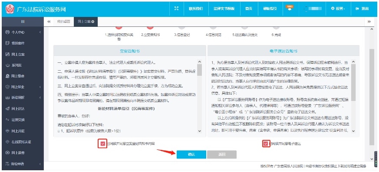Image resolution: width=379 pixels, height=172 pixels.
Task: Click the fullscreen icon in top bar
Action: click(x=176, y=8)
